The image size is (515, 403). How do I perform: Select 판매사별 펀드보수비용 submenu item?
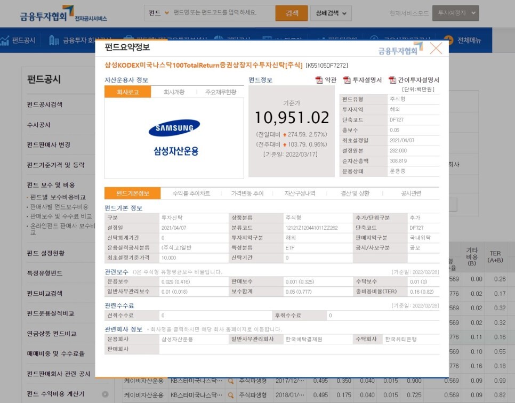point(59,207)
